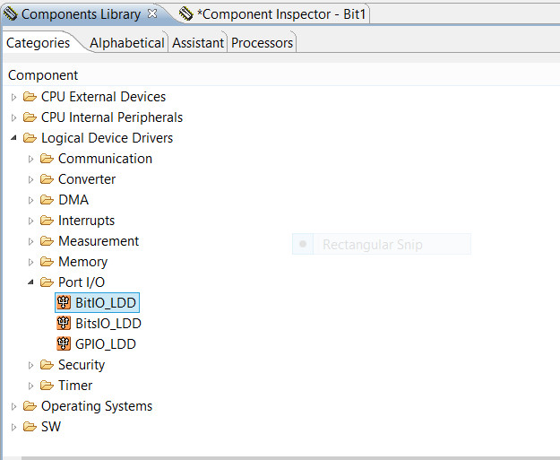The height and width of the screenshot is (460, 560).
Task: Switch to the Assistant tab
Action: 198,43
